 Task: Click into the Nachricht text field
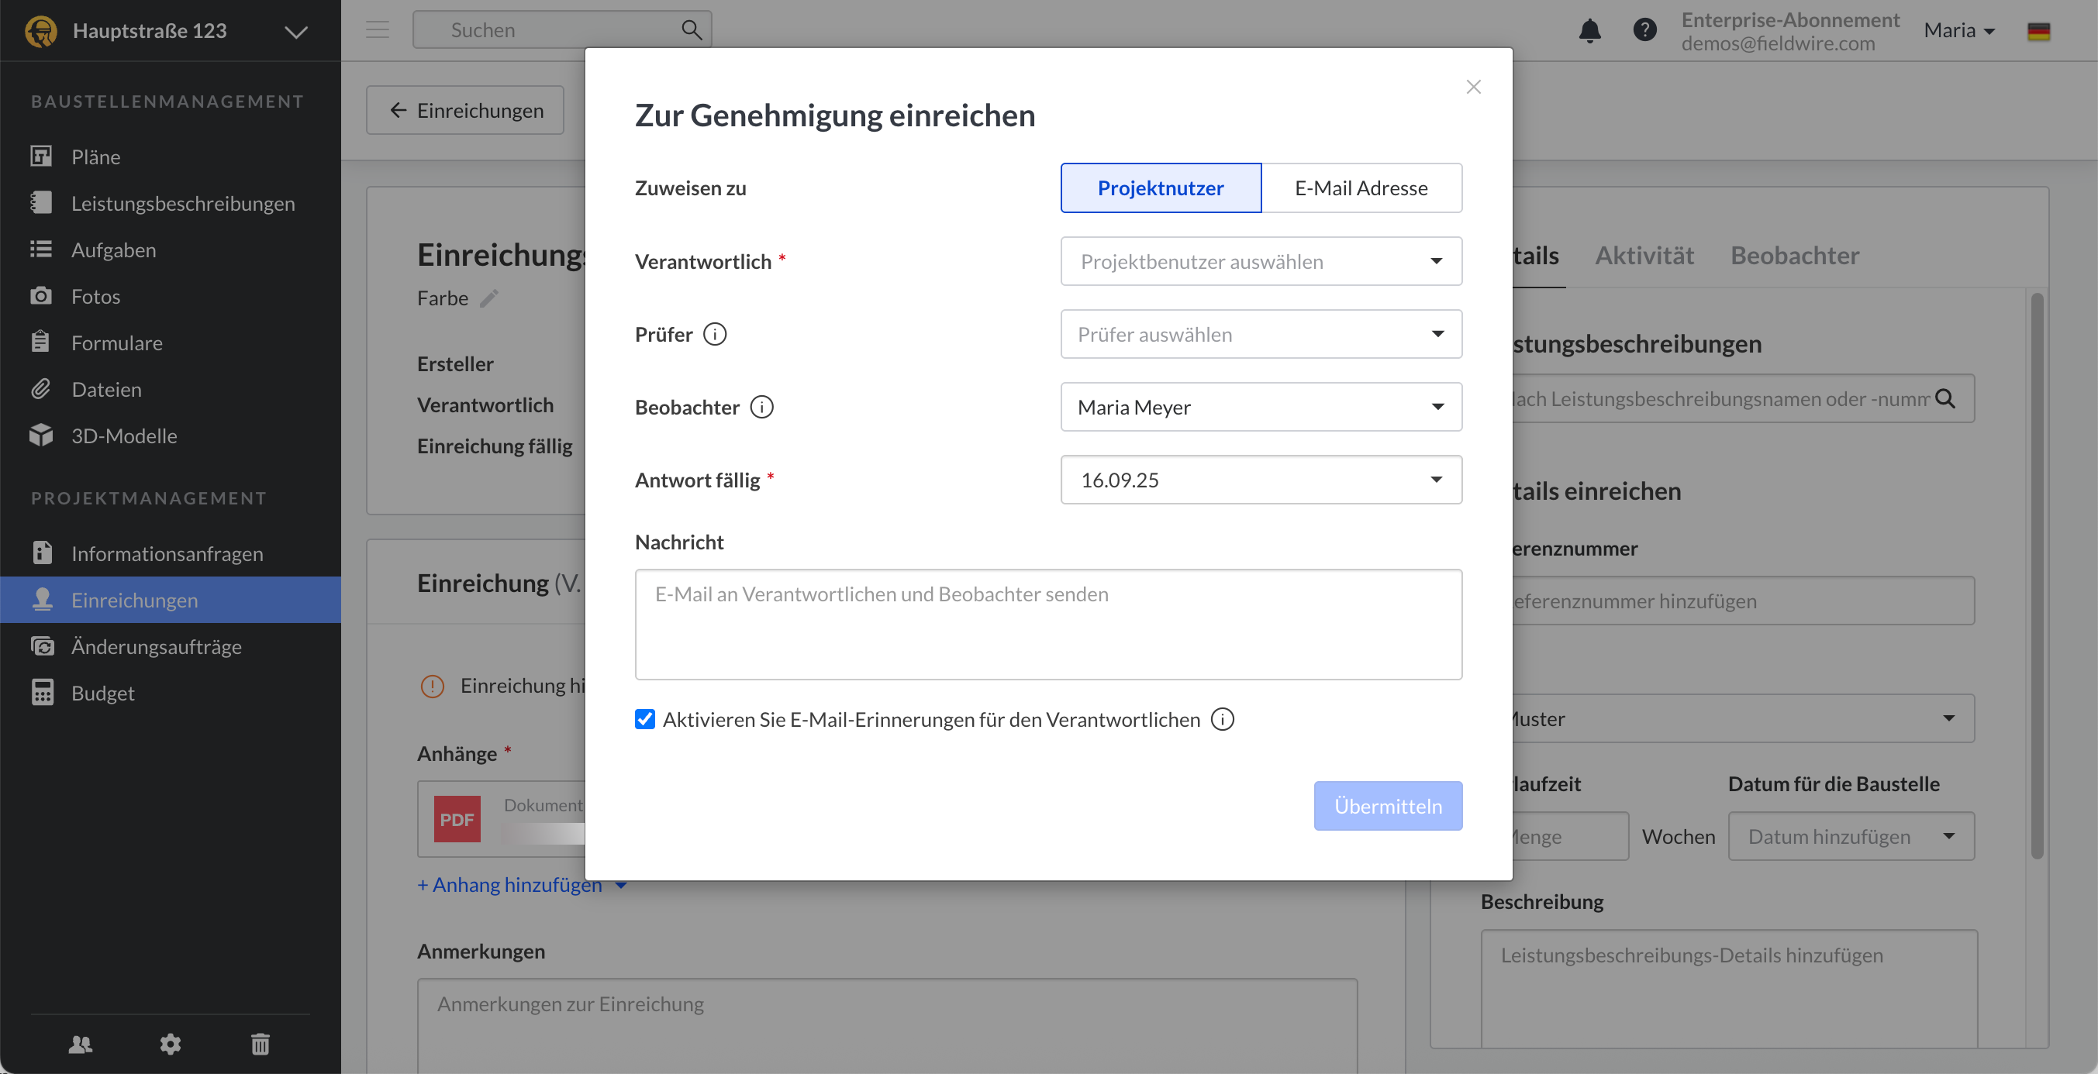(1047, 625)
